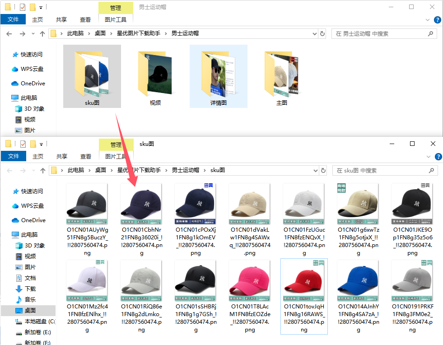
Task: Select 3D 对象 in sku图 window sidebar
Action: [30, 246]
